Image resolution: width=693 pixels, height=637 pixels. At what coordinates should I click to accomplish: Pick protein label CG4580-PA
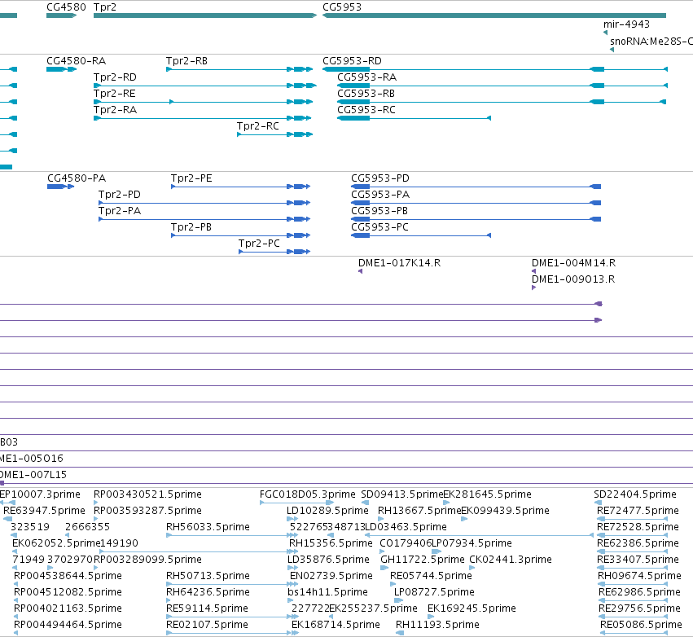[x=77, y=178]
